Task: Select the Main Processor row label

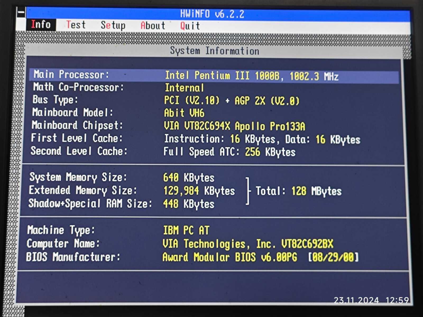Action: point(71,74)
